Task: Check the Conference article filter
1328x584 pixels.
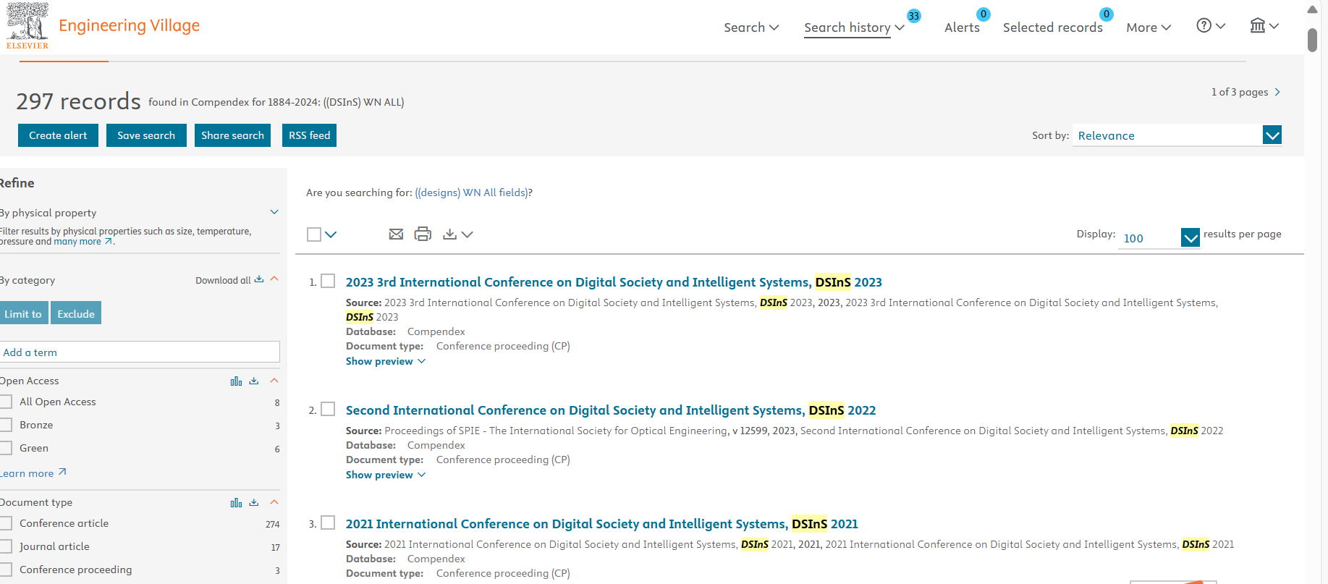Action: 7,523
